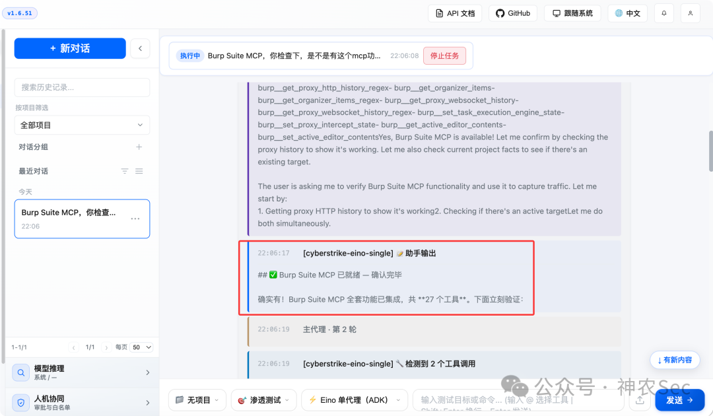The width and height of the screenshot is (713, 416).
Task: Open the user profile icon
Action: point(691,13)
